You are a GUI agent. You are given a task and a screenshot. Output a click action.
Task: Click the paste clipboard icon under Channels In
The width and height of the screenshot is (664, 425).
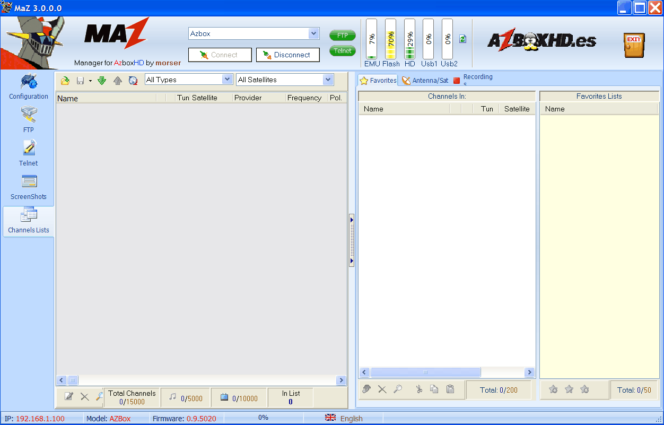click(450, 389)
